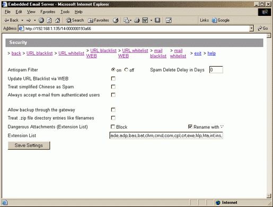The width and height of the screenshot is (273, 207).
Task: Click the Extension List text field
Action: [x=166, y=136]
